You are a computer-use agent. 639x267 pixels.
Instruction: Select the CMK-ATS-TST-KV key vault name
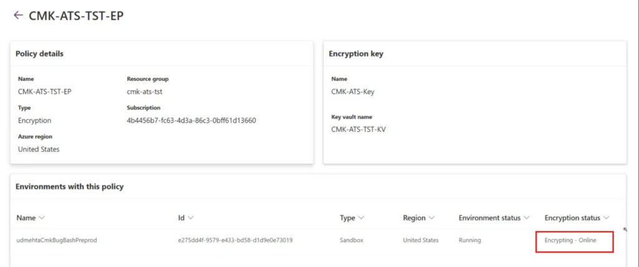pos(358,129)
